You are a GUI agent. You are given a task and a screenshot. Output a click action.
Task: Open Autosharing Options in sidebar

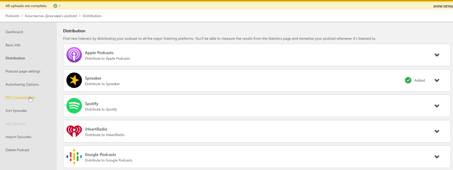point(22,84)
